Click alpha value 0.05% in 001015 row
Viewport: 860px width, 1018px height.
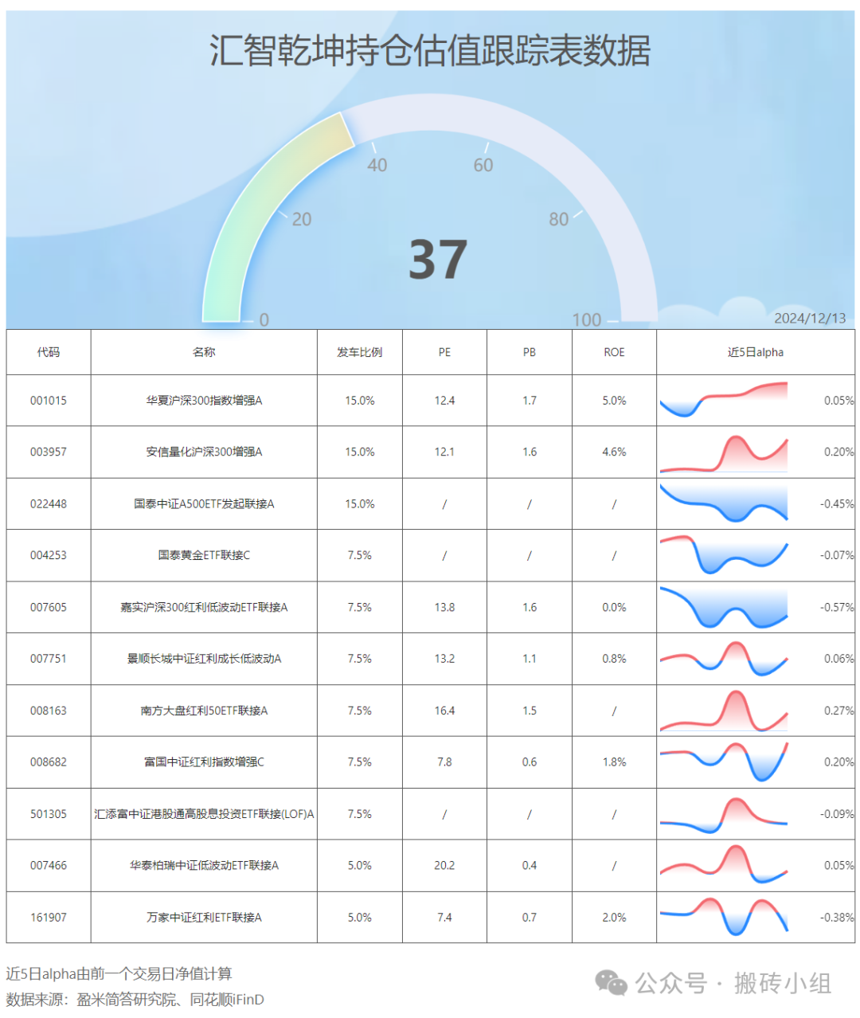click(x=838, y=401)
